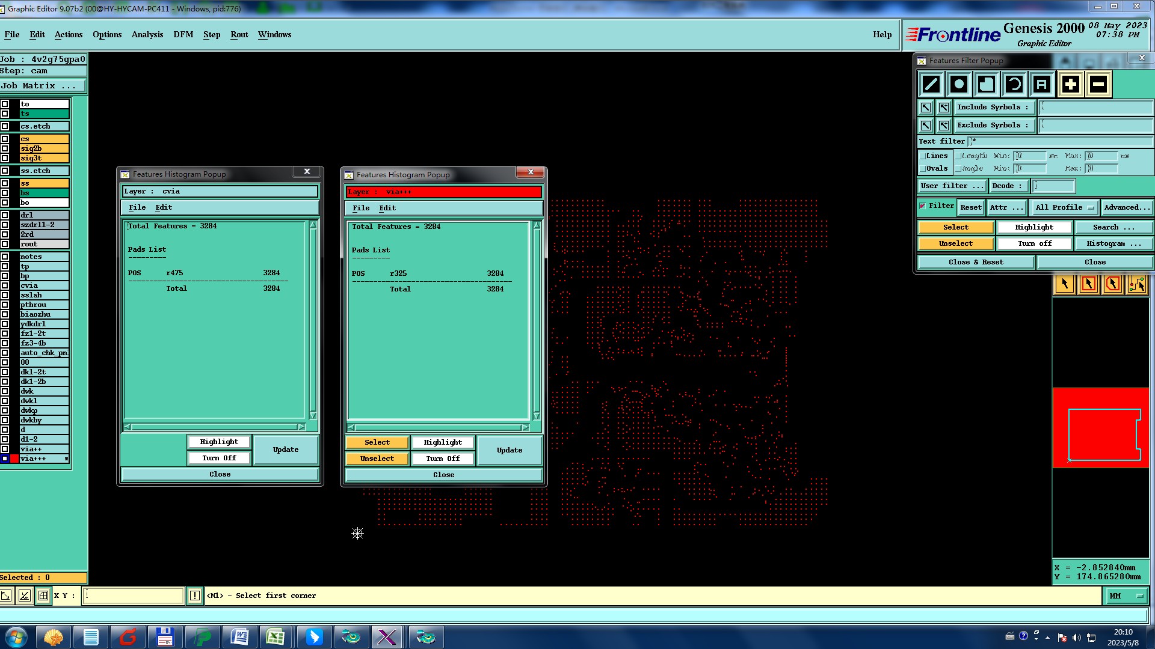Toggle the pad feature type filter icon
Screen dimensions: 1155x649
(x=959, y=84)
